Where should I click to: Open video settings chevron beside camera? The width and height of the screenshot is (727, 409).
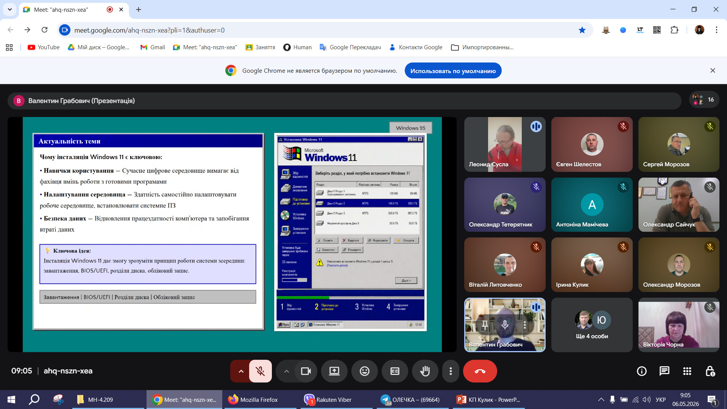point(287,371)
